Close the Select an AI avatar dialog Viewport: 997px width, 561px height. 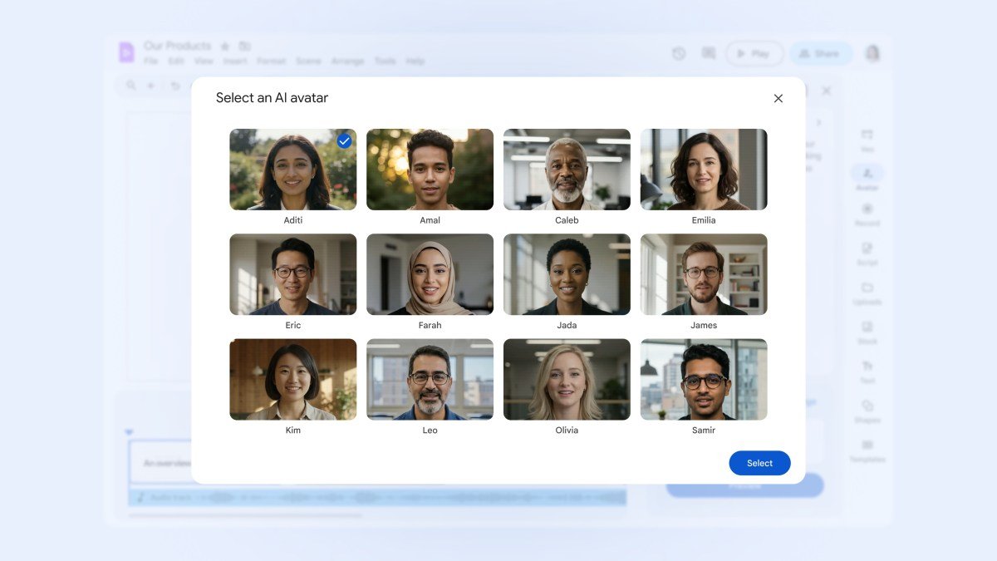coord(778,98)
